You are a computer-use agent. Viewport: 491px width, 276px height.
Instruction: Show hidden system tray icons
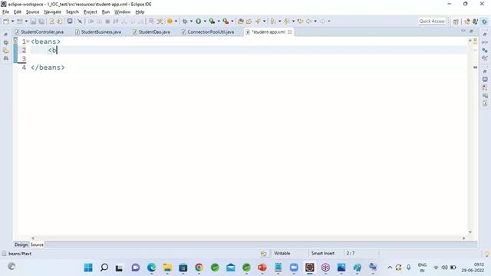click(390, 268)
